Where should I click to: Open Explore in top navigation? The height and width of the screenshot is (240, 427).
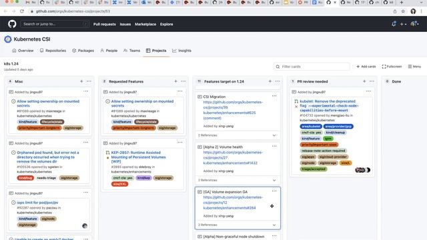click(x=166, y=24)
